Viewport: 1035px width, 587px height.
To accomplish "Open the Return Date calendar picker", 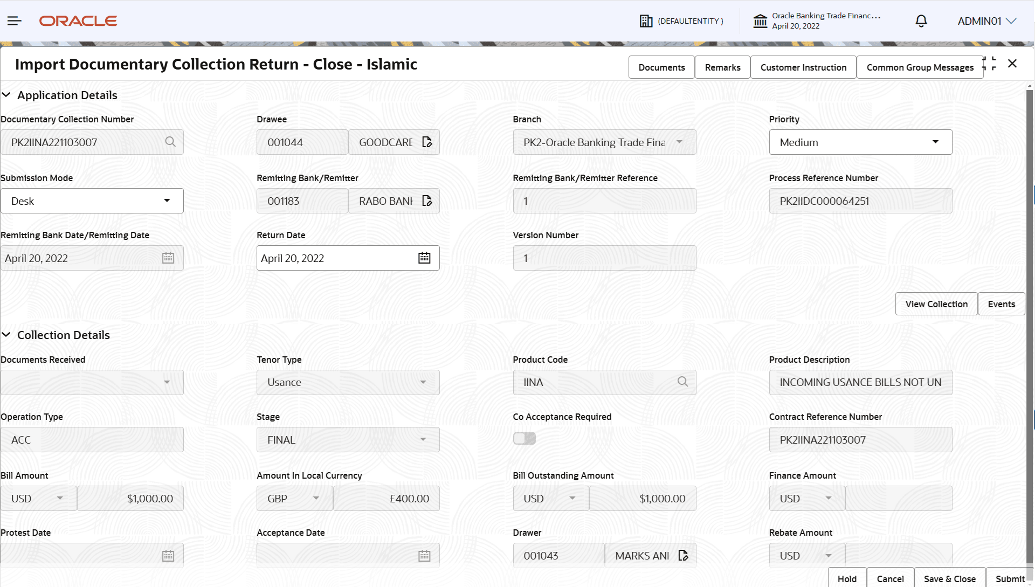I will pyautogui.click(x=424, y=258).
